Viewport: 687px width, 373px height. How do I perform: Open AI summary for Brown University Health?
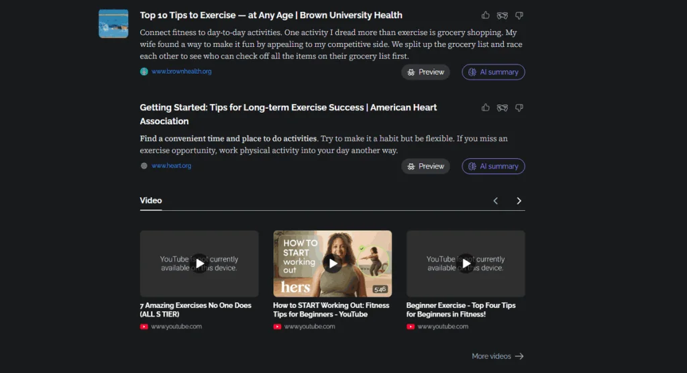click(x=493, y=72)
